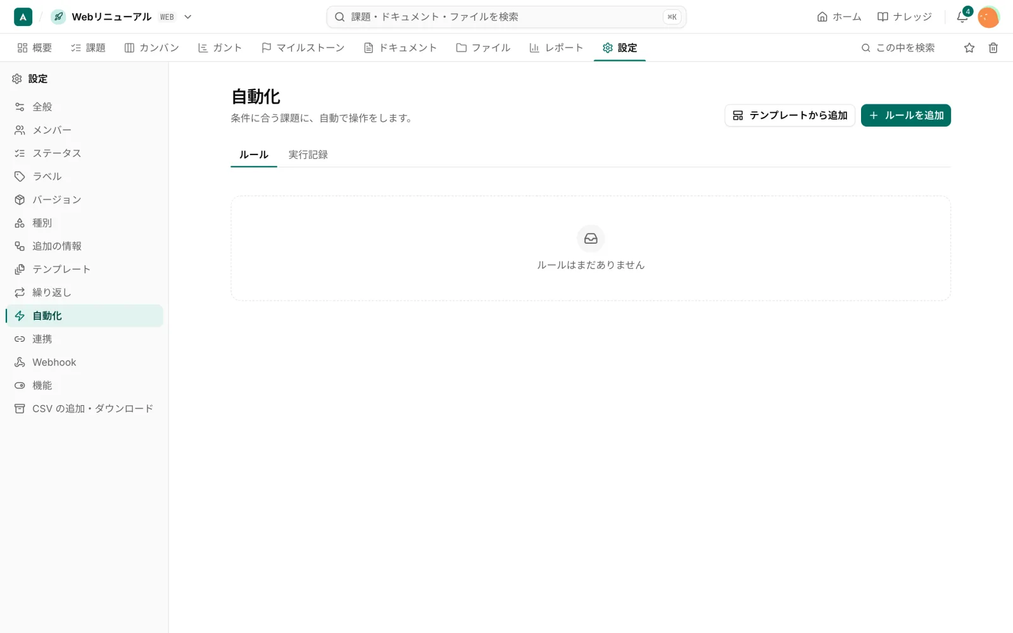Open ナレッジ with the book icon
1013x633 pixels.
coord(904,17)
